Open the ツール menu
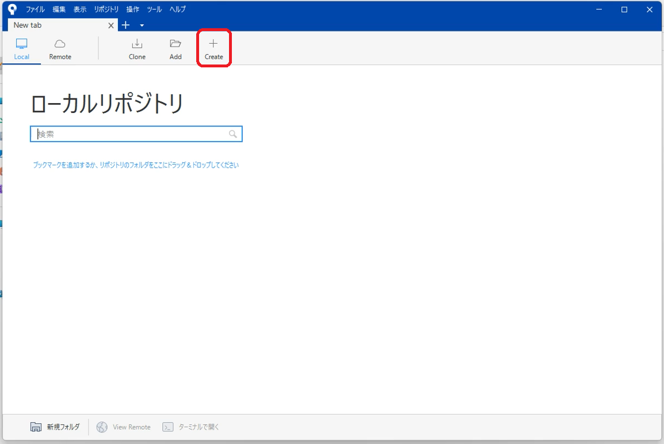Image resolution: width=664 pixels, height=444 pixels. pyautogui.click(x=155, y=9)
